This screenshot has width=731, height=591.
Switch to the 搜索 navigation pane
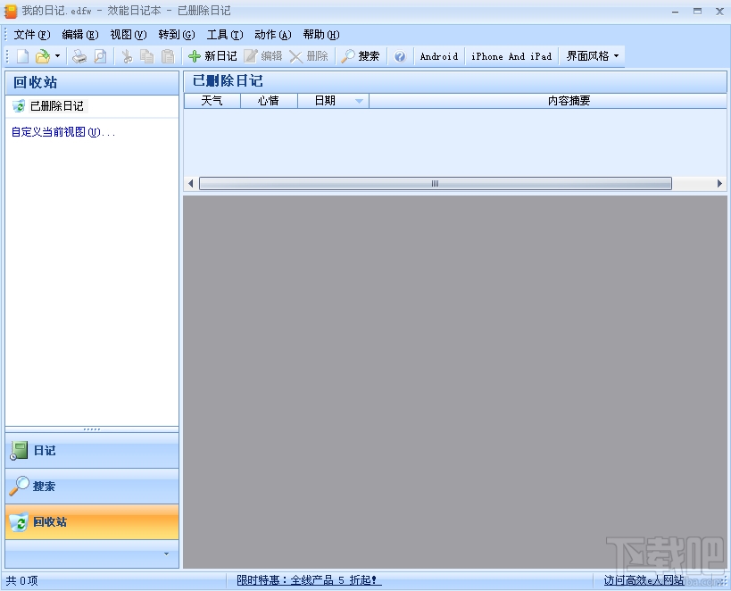click(x=92, y=486)
